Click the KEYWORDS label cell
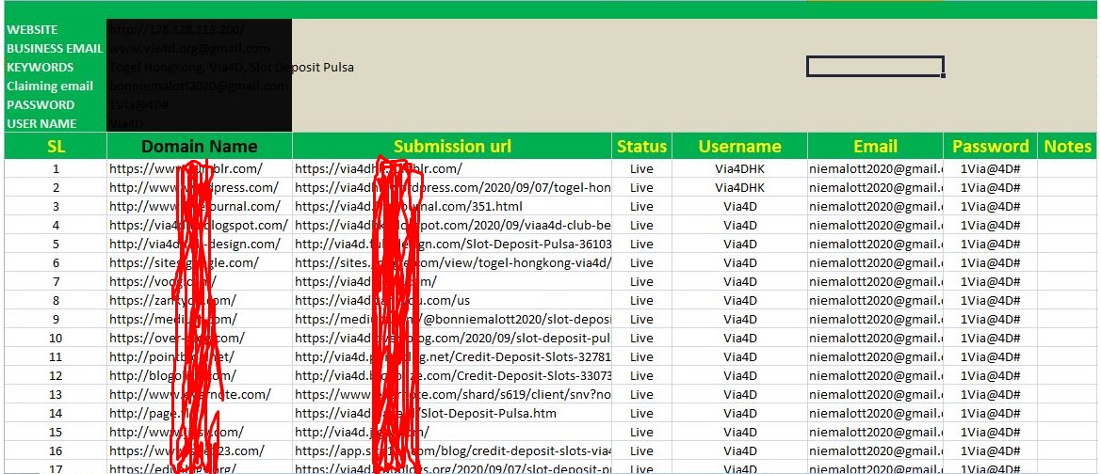Screen dimensions: 1101x474 [x=56, y=68]
